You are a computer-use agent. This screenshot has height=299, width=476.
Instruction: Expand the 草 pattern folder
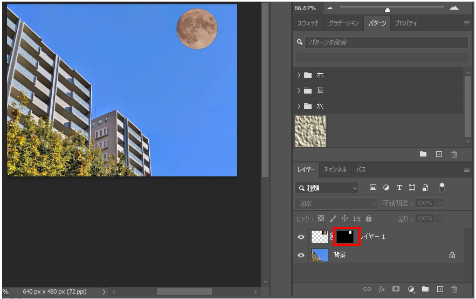click(299, 90)
